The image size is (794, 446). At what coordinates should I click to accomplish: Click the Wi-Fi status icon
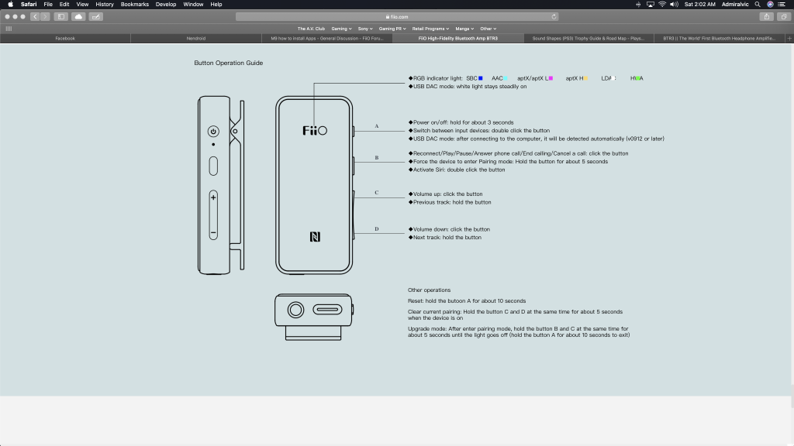point(662,4)
